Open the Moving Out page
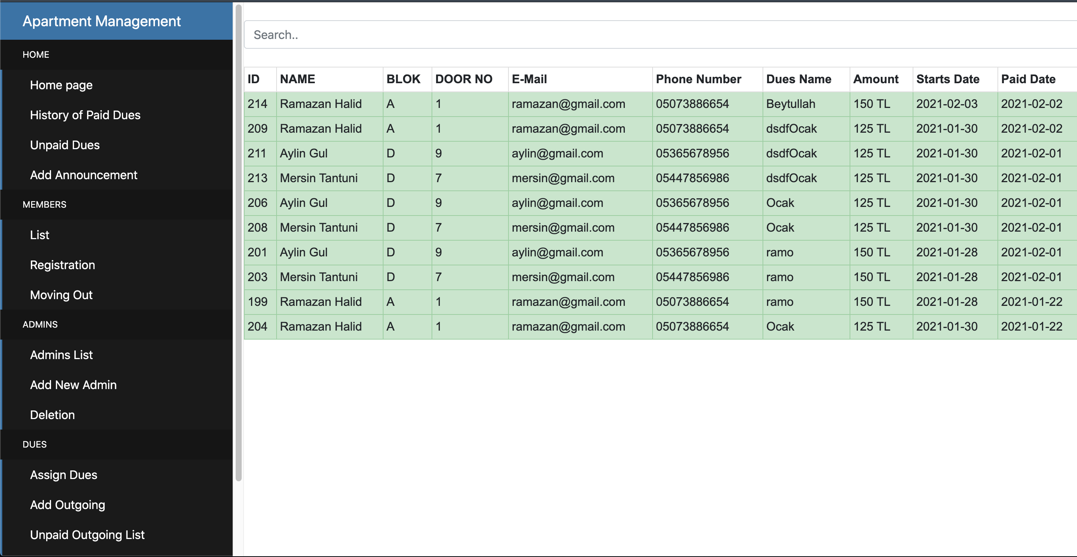 pos(61,295)
